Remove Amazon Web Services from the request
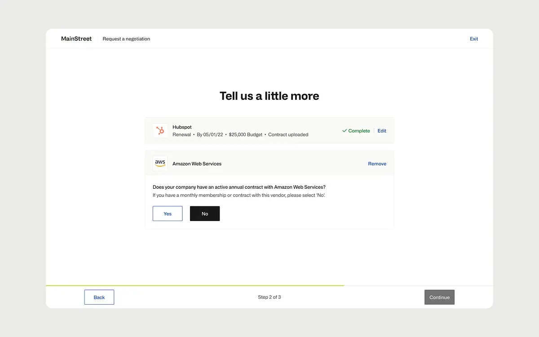539x337 pixels. point(377,164)
